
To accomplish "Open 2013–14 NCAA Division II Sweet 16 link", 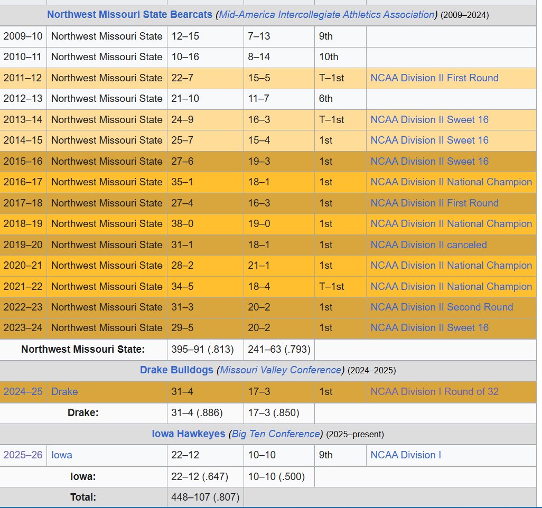I will [429, 119].
